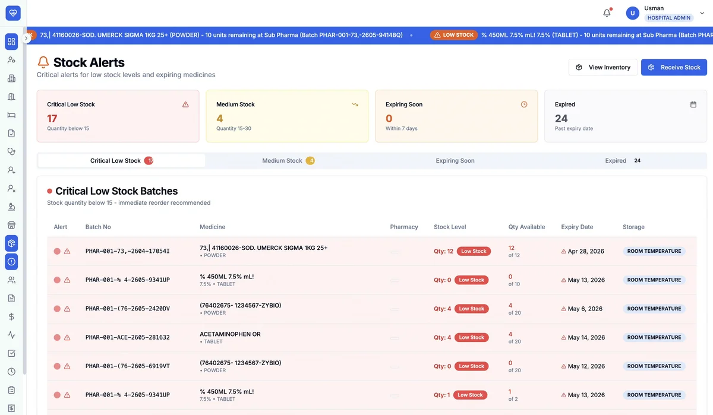Image resolution: width=713 pixels, height=415 pixels.
Task: Switch to the Medium Stock tab
Action: pos(288,160)
